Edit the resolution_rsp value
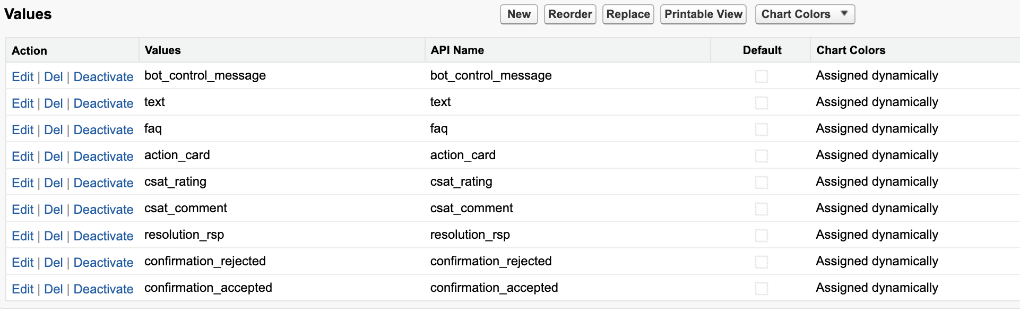The height and width of the screenshot is (312, 1020). [x=23, y=236]
